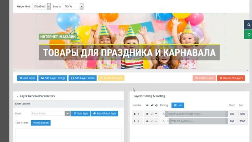The image size is (252, 142).
Task: Click the Style name input field
Action: (48, 114)
